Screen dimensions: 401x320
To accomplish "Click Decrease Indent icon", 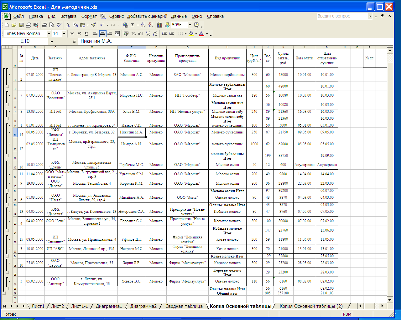I will pos(164,33).
